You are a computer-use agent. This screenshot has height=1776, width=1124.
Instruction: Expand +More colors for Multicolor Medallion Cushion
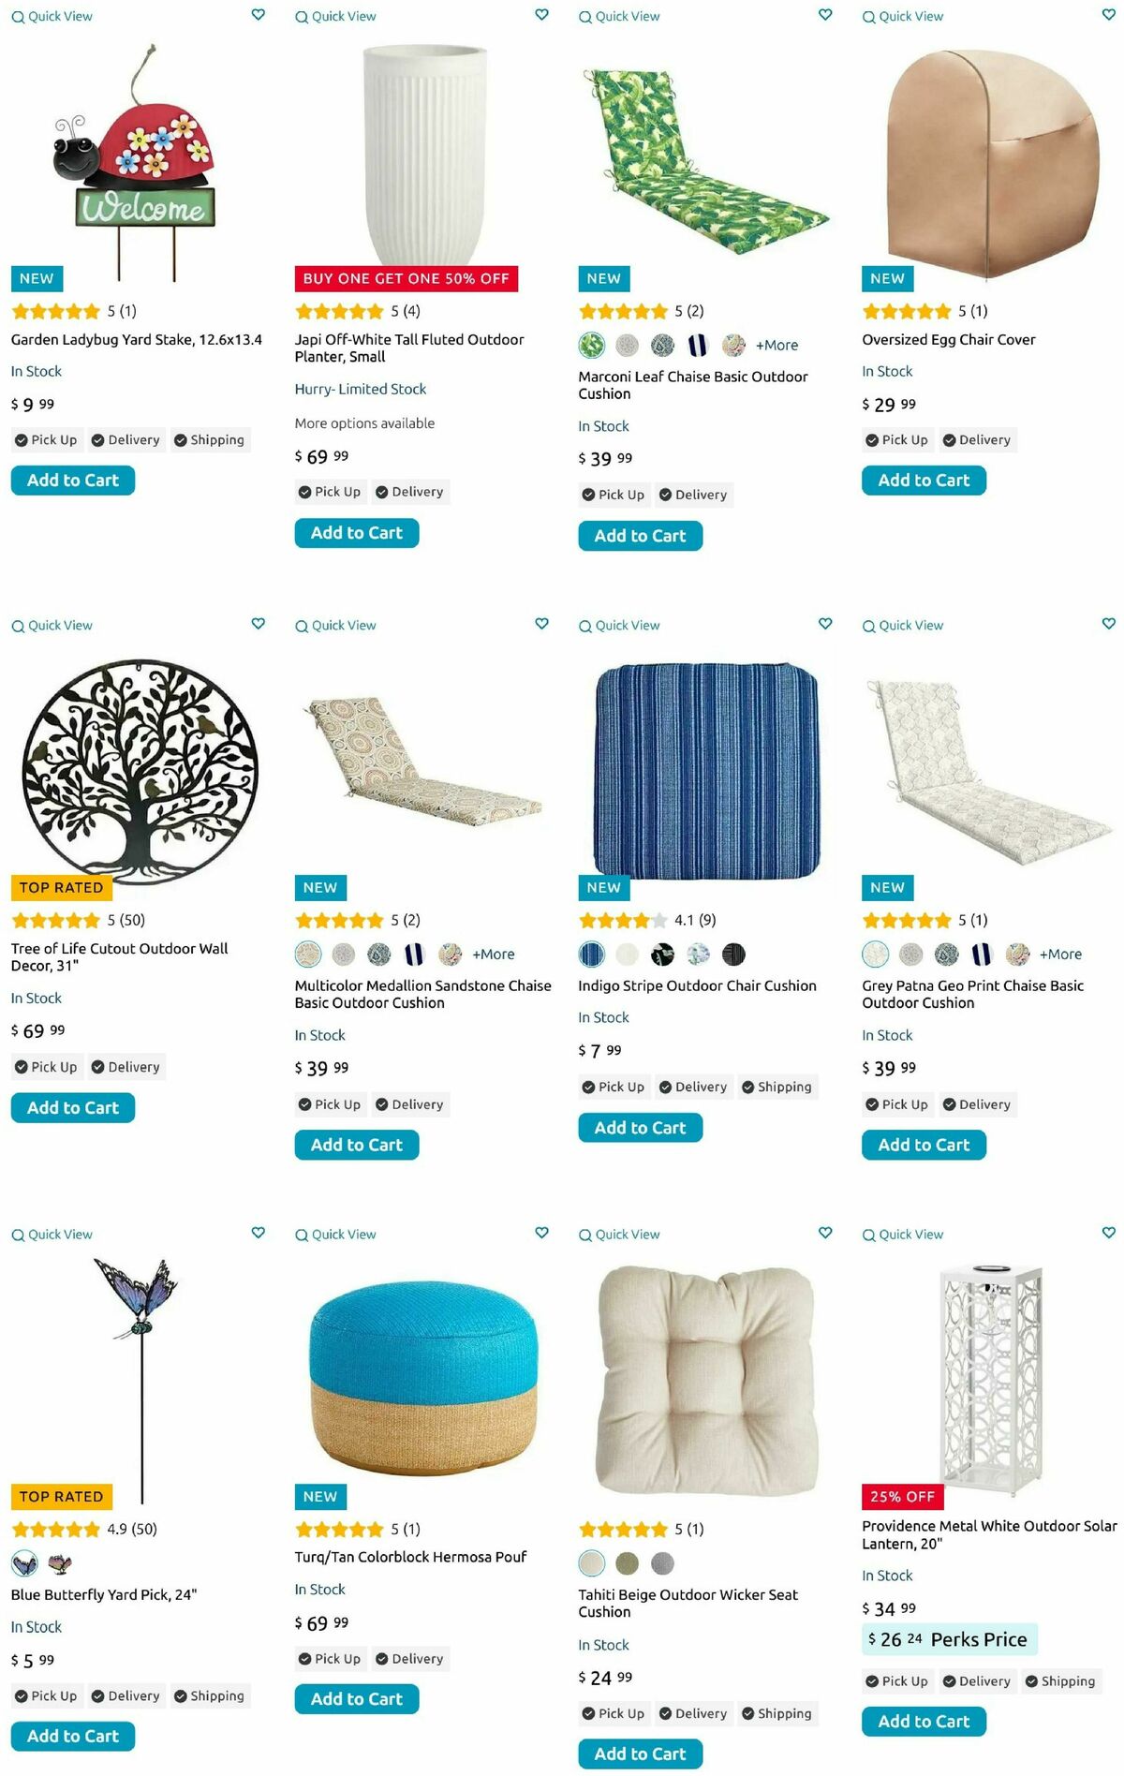[494, 955]
